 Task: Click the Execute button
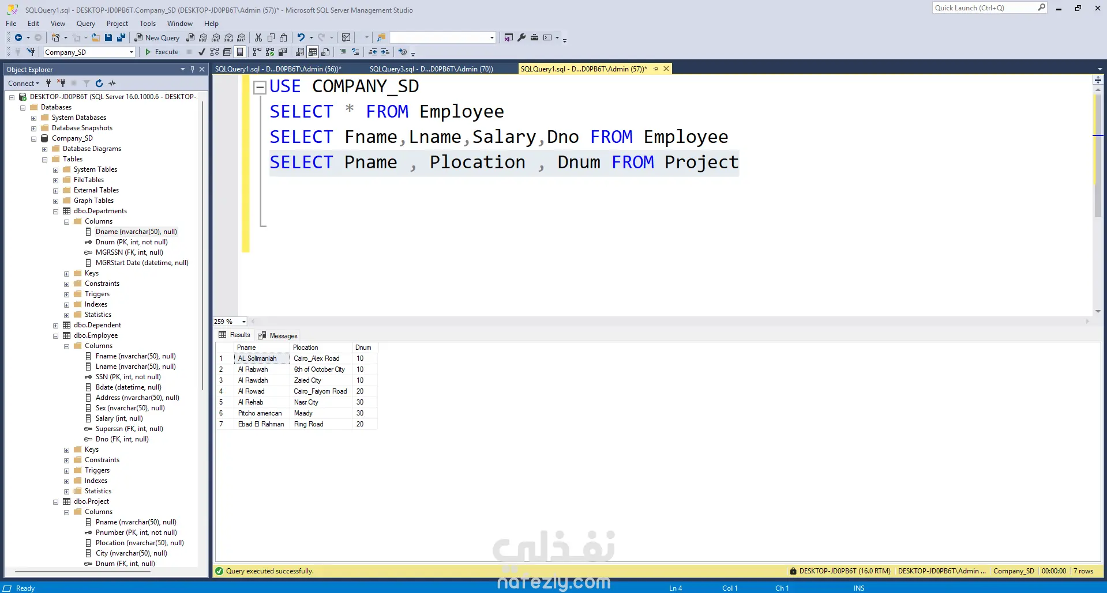162,52
